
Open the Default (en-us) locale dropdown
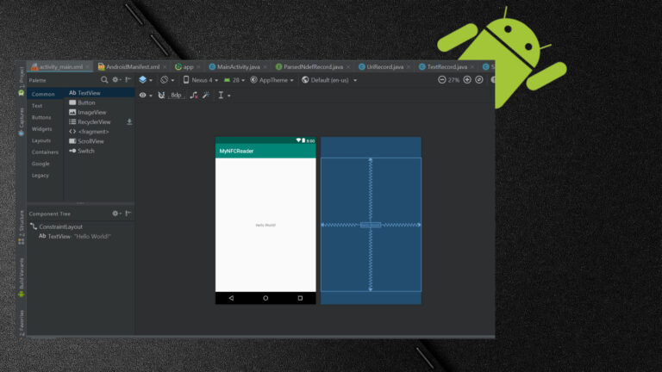click(x=329, y=80)
